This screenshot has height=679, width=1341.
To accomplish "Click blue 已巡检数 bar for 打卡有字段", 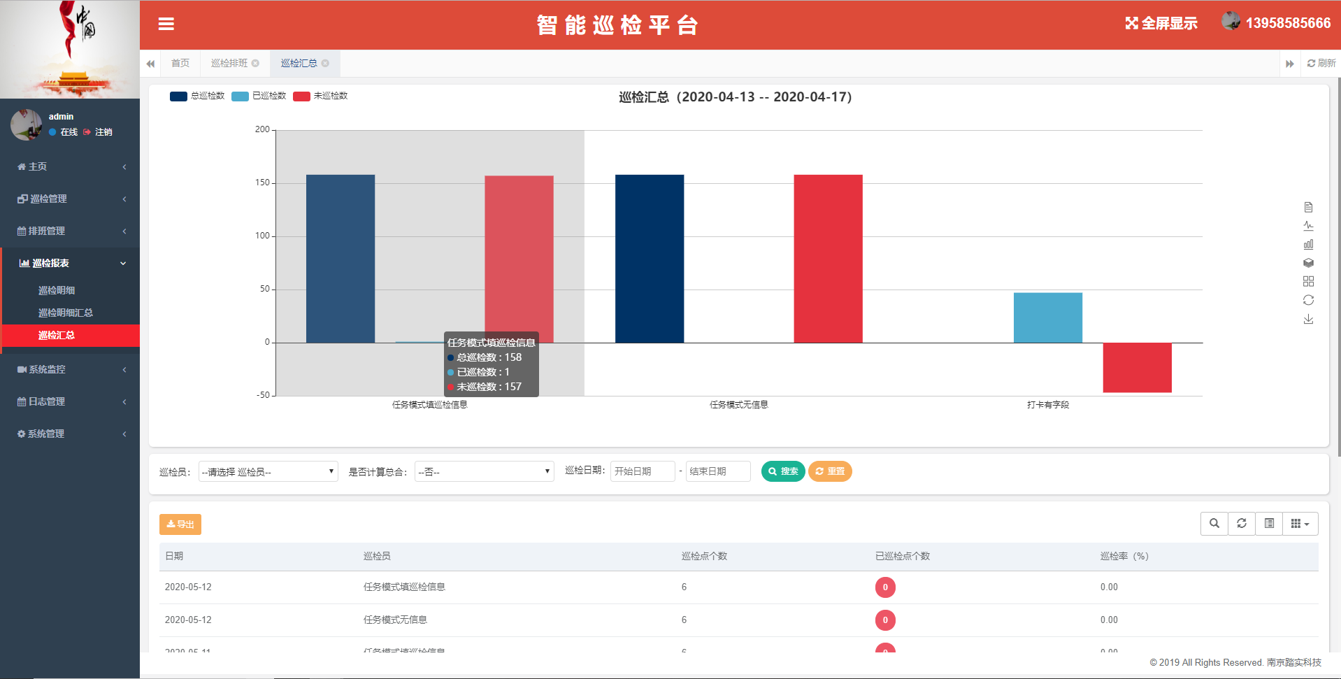I will pos(1048,317).
